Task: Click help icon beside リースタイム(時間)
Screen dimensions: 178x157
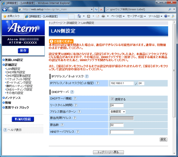Action: 76,105
